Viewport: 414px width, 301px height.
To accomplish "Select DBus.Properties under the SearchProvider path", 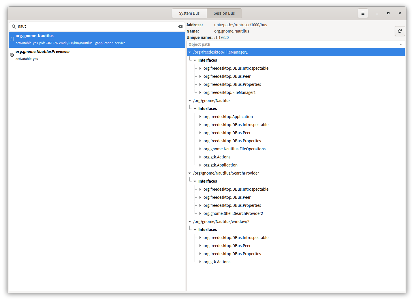I will [x=232, y=205].
